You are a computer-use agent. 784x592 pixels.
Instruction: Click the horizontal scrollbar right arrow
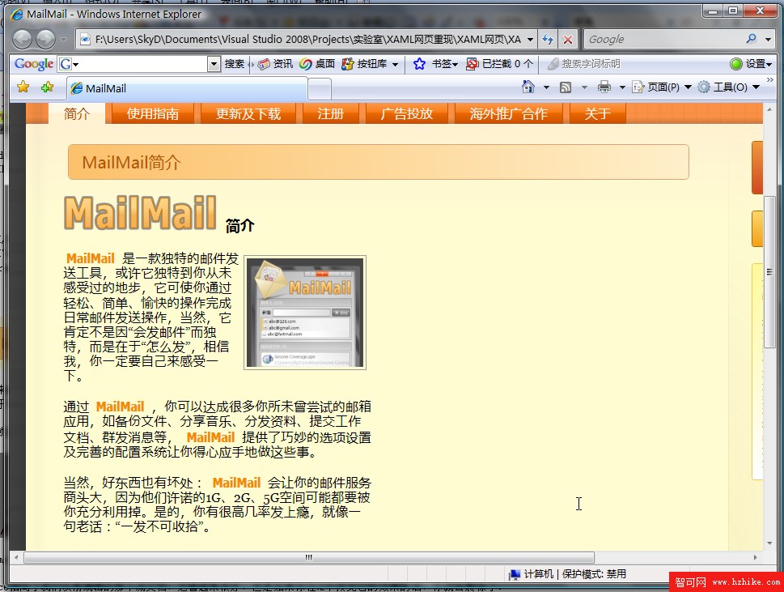click(x=755, y=557)
